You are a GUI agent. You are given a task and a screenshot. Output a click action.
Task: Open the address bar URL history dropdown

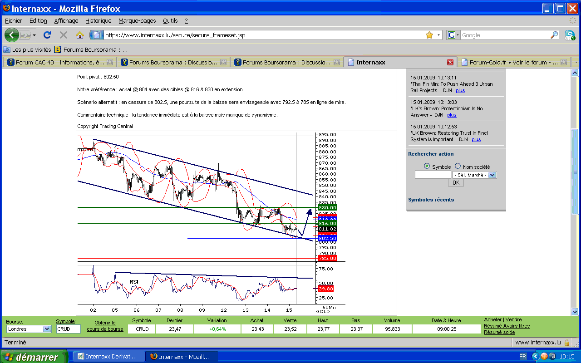coord(439,35)
